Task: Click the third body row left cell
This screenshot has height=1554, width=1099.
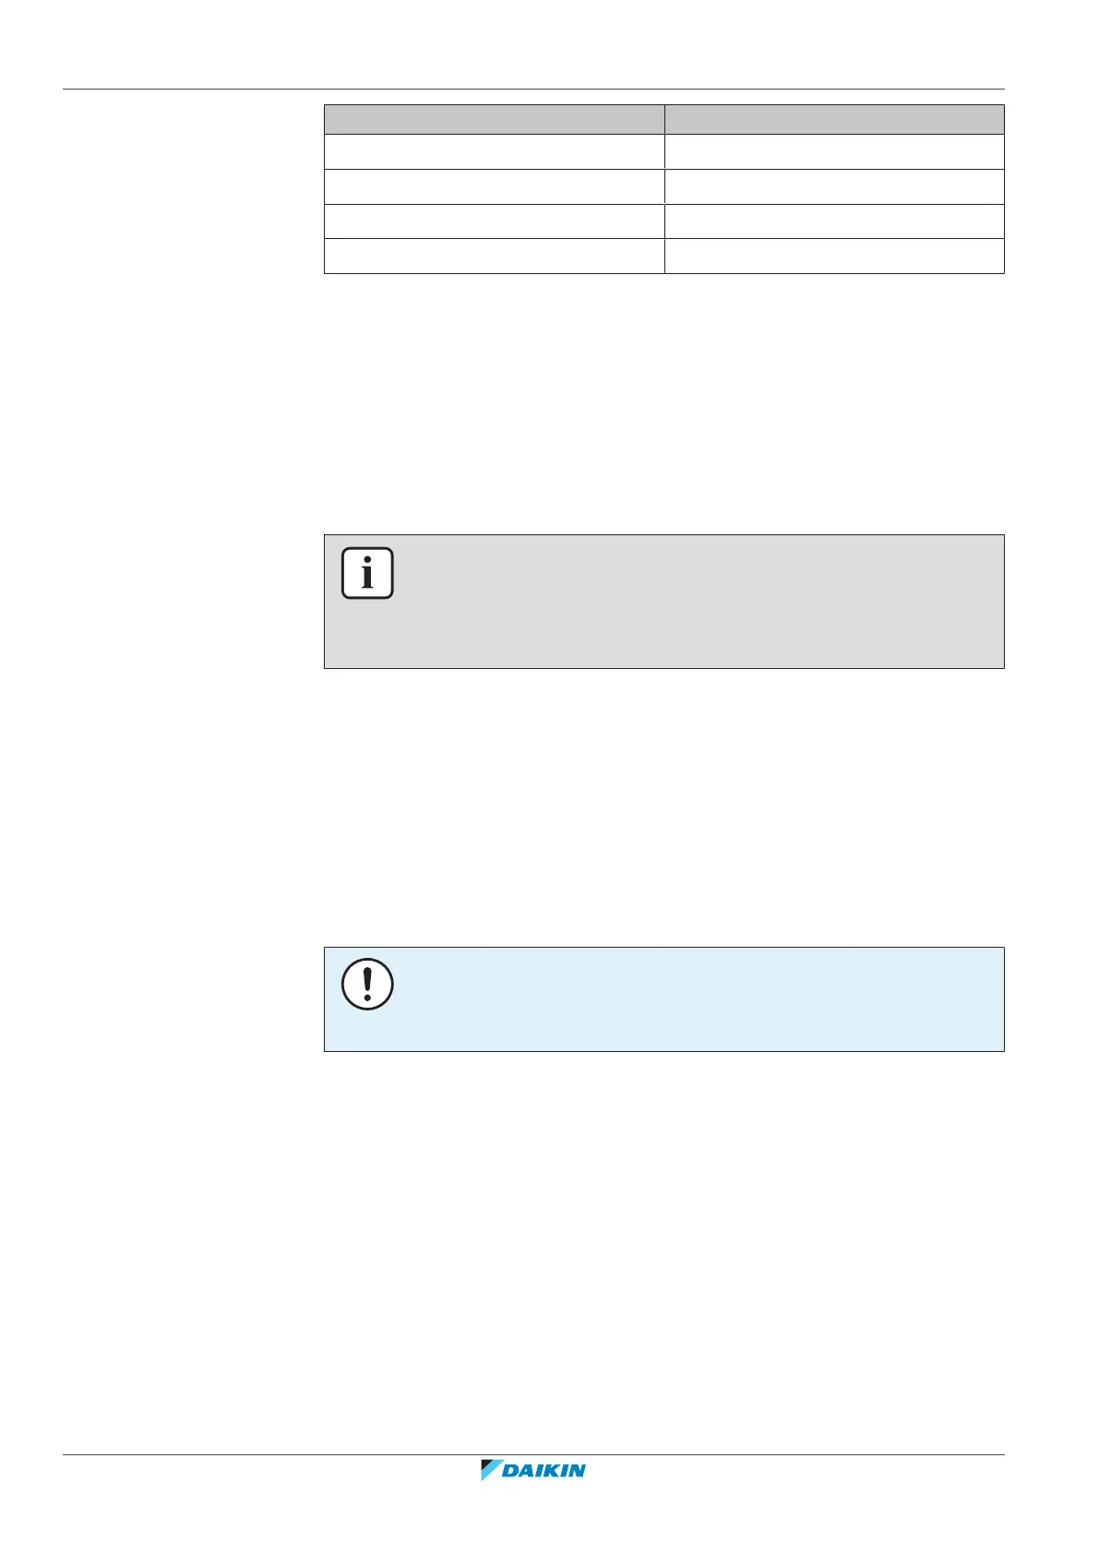Action: [x=494, y=221]
